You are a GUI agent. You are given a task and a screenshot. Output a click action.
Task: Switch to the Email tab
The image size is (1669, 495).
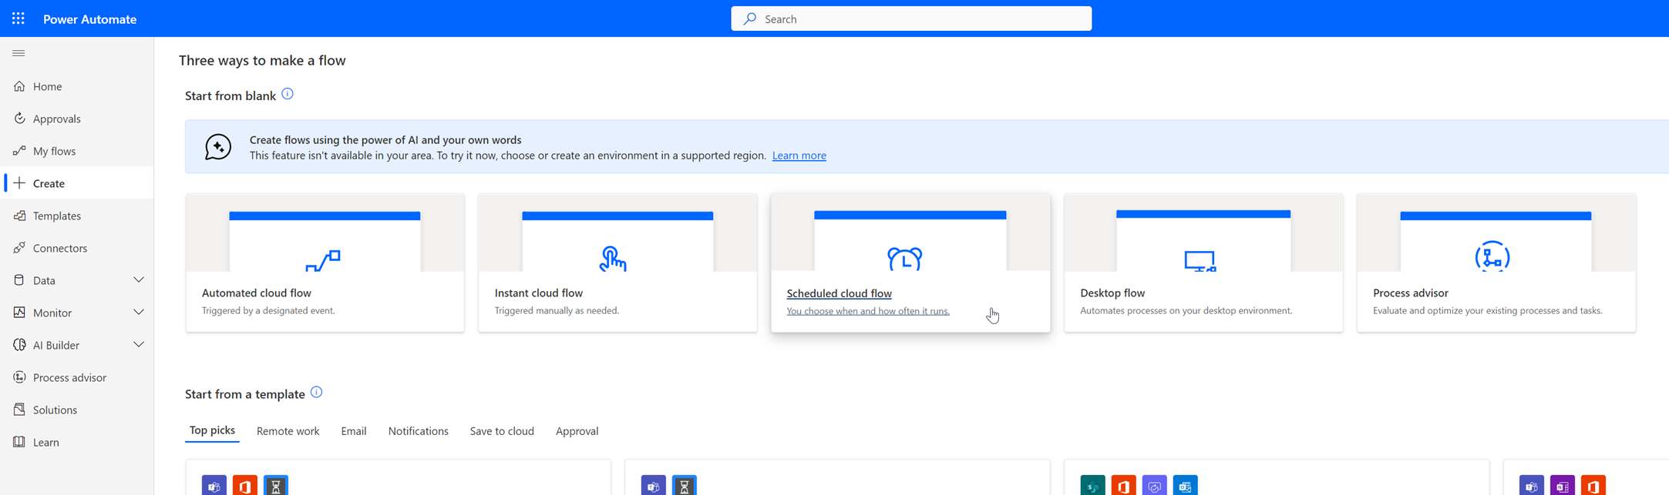click(x=354, y=431)
